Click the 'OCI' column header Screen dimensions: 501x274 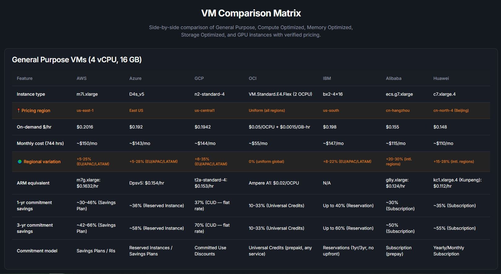pos(253,78)
